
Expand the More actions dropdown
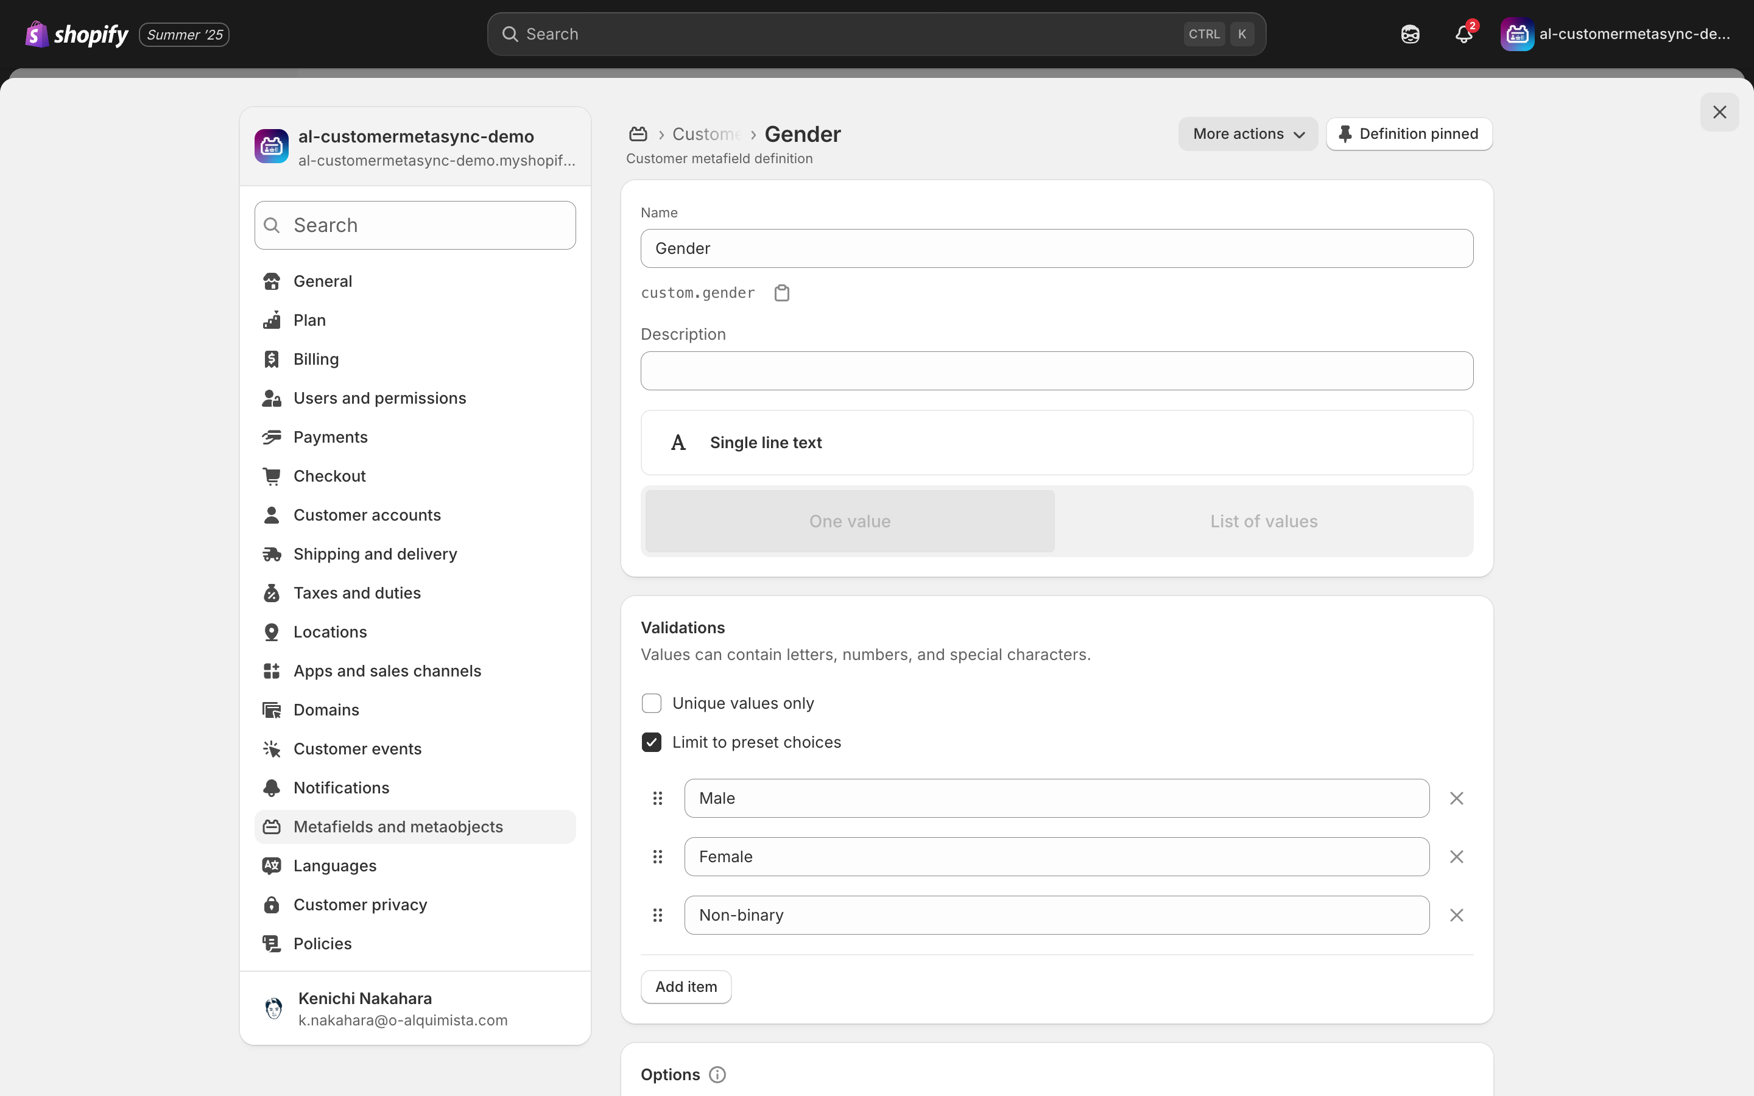point(1247,134)
